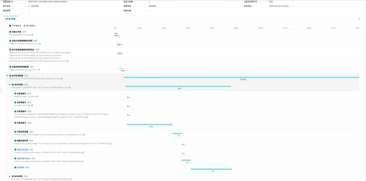Select the 第1批变更 tab
The image size is (366, 181).
click(x=10, y=19)
